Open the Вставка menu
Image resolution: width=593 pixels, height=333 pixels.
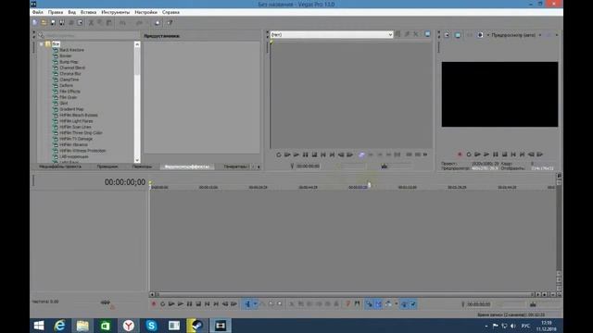point(89,12)
